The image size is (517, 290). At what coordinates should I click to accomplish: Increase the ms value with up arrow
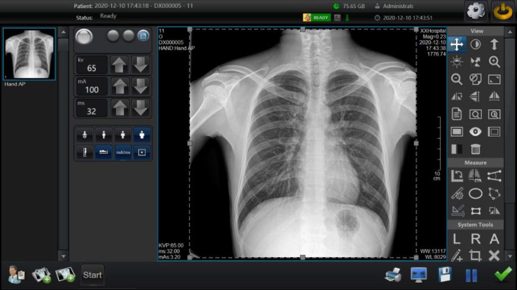click(120, 108)
